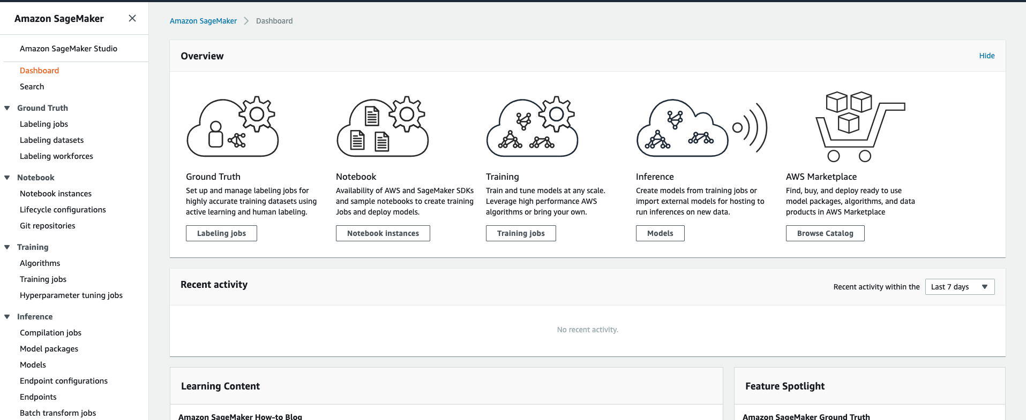Select Dashboard in the sidebar
The width and height of the screenshot is (1026, 420).
pos(39,71)
